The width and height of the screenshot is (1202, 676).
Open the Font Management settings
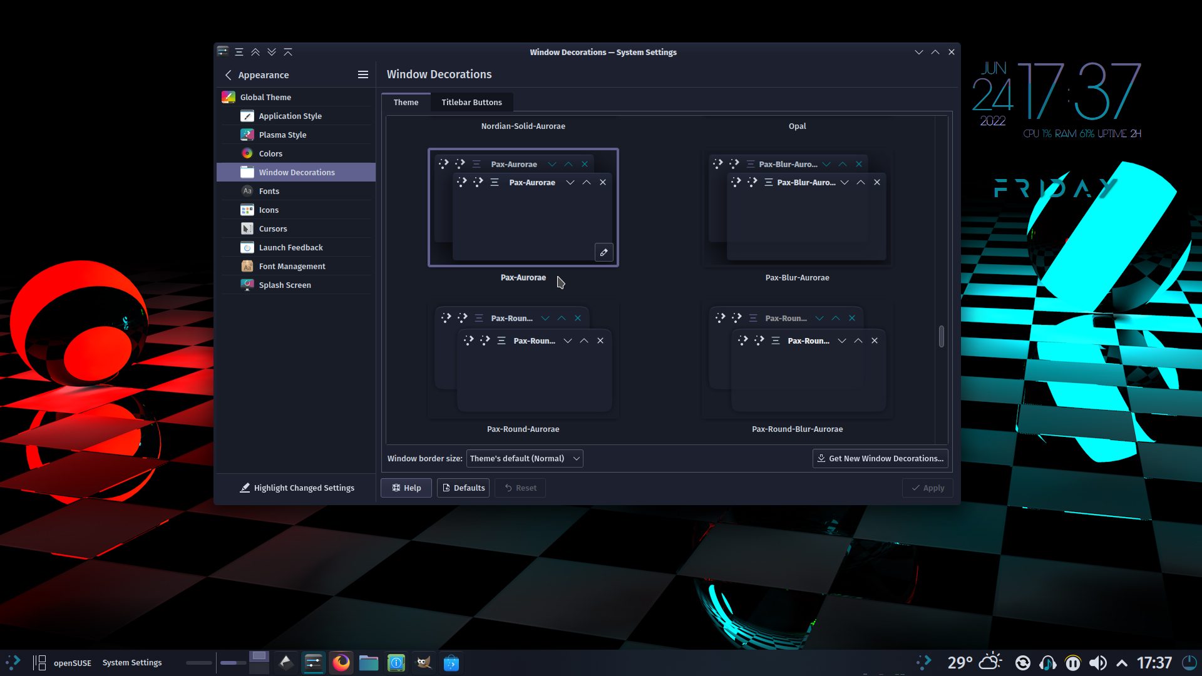[x=296, y=266]
